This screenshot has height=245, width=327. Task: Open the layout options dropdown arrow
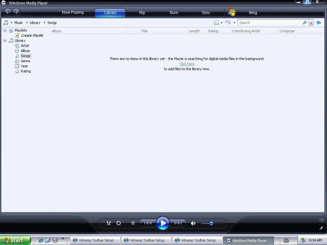pyautogui.click(x=222, y=23)
